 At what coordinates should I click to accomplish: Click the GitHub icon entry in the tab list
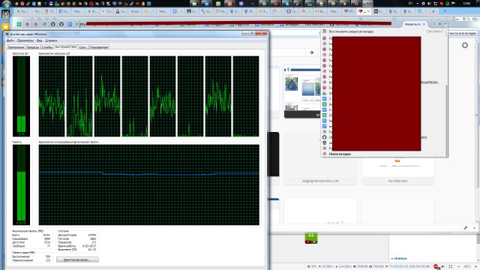325,137
